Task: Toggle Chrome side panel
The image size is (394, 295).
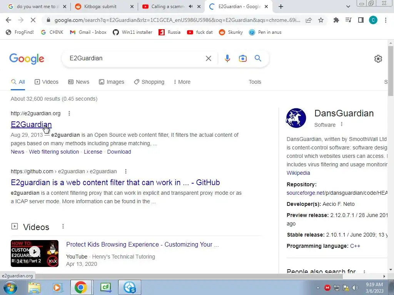Action: (x=361, y=20)
